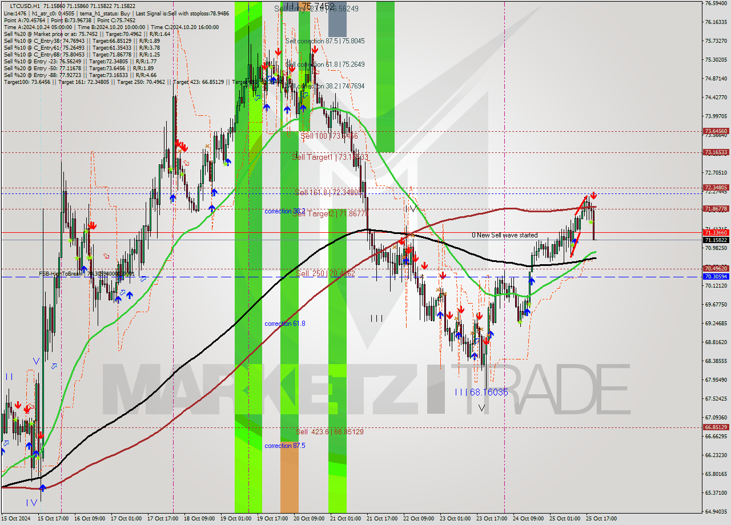Click the current price tag 71.15822
The width and height of the screenshot is (731, 525).
pos(716,240)
